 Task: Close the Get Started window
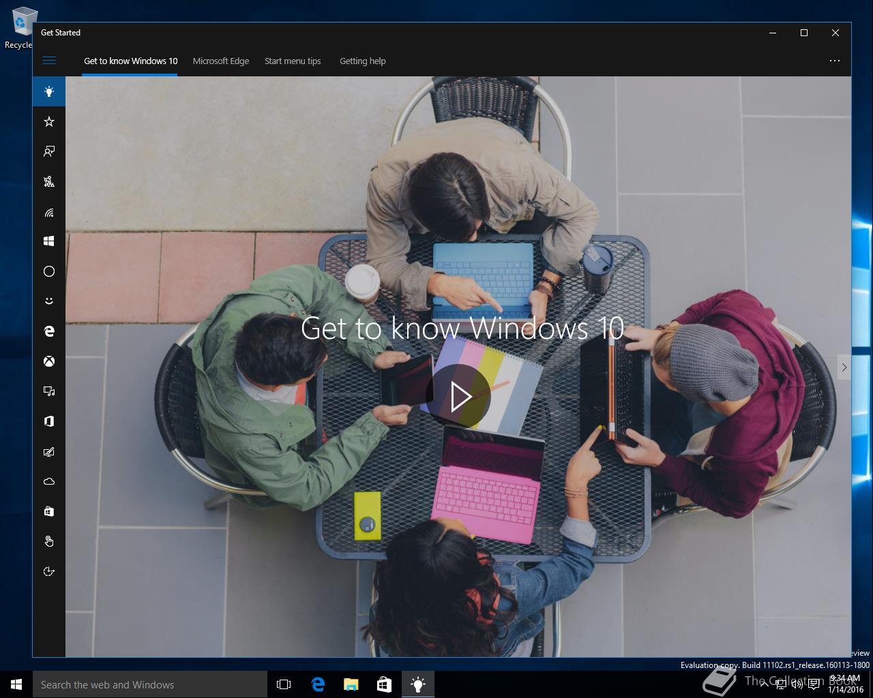[835, 33]
